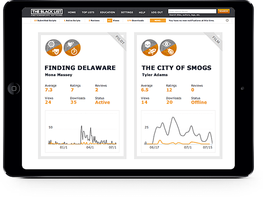Open the 174 Downloads link
Screen dimensions: 263x197
[136, 21]
